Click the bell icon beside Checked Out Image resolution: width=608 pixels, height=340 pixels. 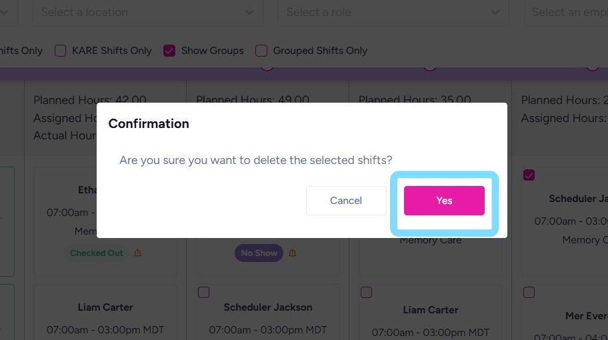click(x=138, y=253)
